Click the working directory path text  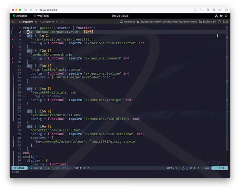pyautogui.click(x=169, y=22)
